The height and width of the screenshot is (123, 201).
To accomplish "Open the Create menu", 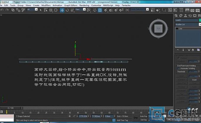I will [x=36, y=5].
